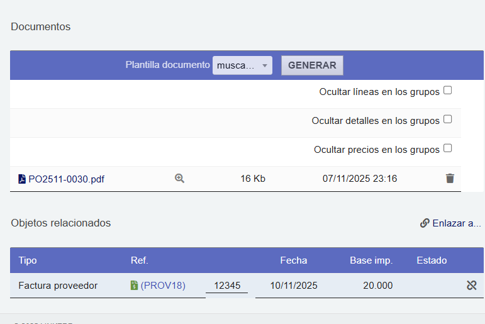Viewport: 485px width, 324px height.
Task: Click the Plantilla documento label
Action: (167, 65)
